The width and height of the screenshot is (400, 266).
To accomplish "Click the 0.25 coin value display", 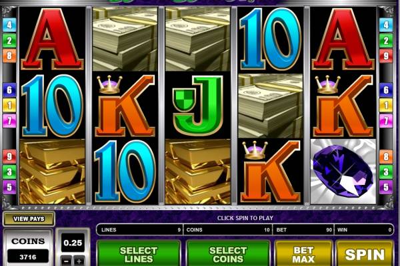I will tap(73, 243).
